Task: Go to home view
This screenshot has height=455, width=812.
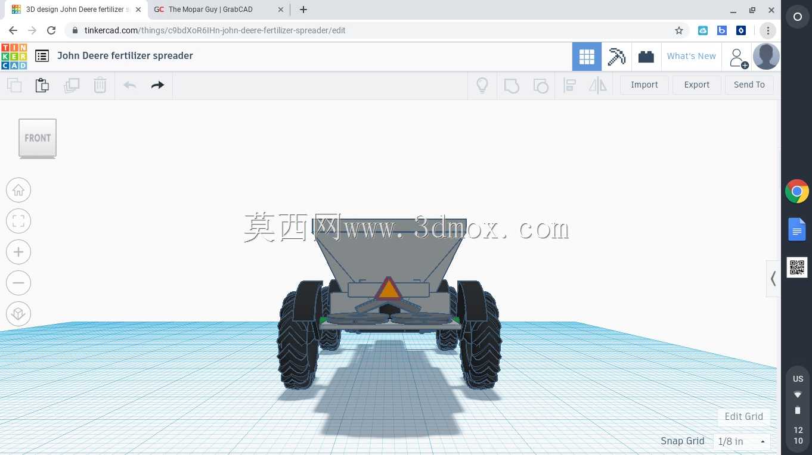Action: (x=18, y=190)
